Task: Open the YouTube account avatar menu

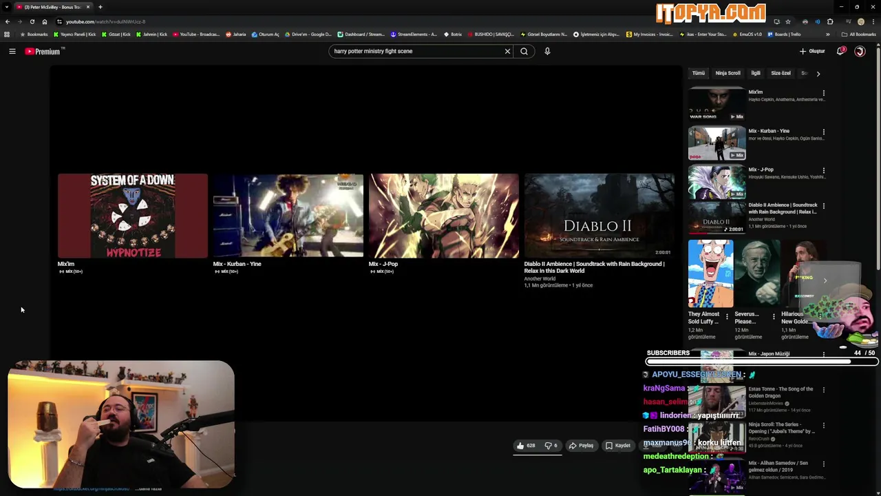Action: [x=860, y=51]
